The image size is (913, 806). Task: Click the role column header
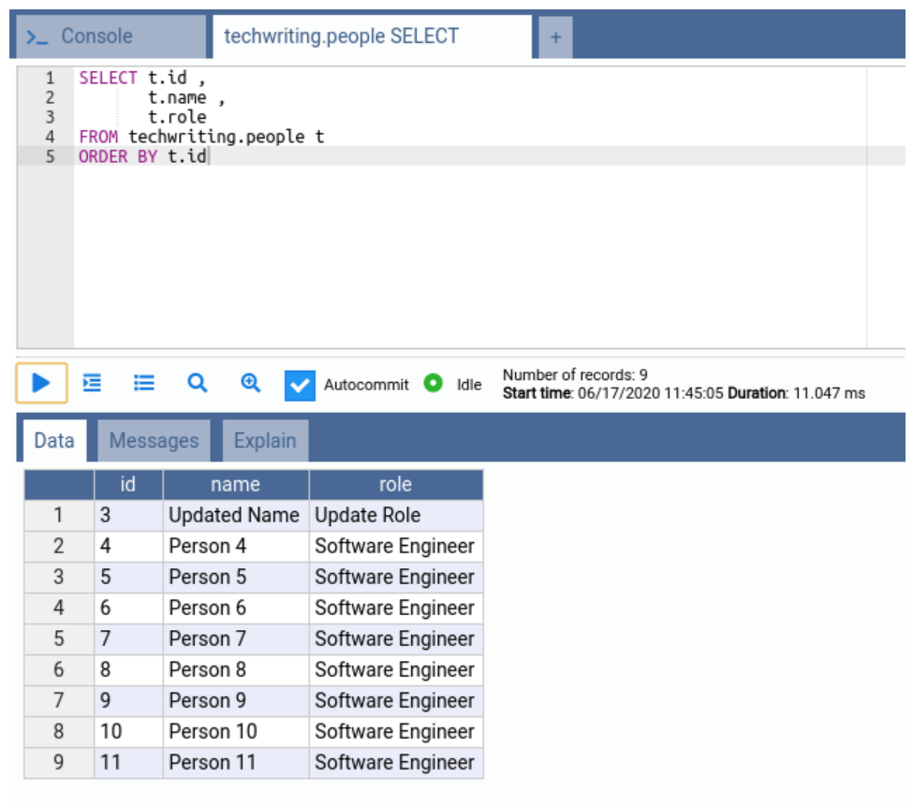click(395, 485)
